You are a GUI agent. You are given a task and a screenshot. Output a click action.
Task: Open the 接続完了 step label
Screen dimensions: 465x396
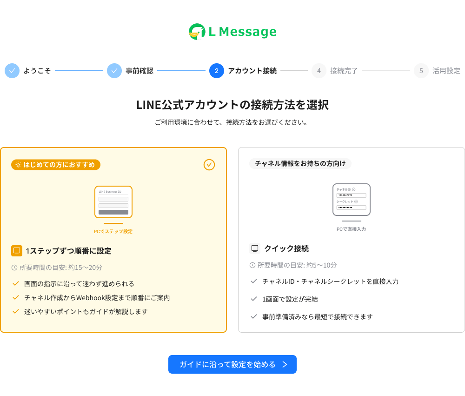tap(344, 71)
